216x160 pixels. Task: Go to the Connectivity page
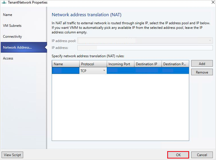(x=12, y=36)
